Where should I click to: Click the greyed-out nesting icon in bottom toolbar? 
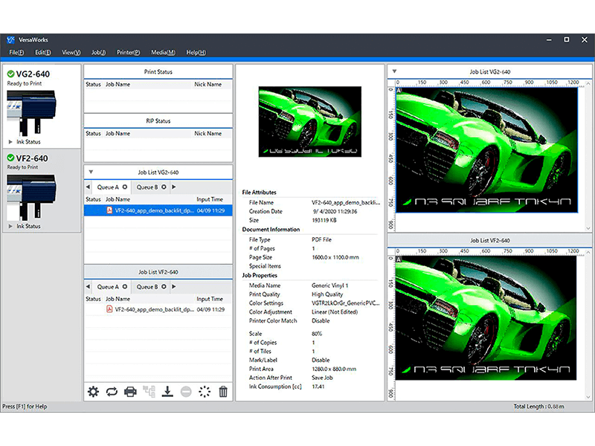(x=149, y=392)
